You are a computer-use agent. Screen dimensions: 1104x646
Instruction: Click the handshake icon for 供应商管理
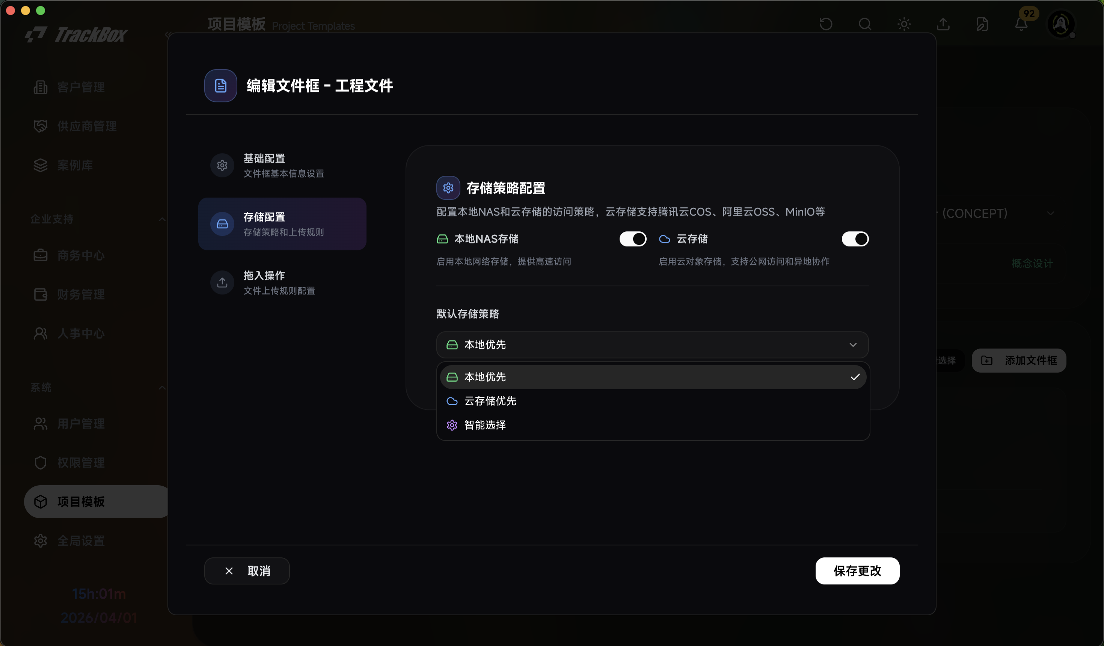(41, 126)
